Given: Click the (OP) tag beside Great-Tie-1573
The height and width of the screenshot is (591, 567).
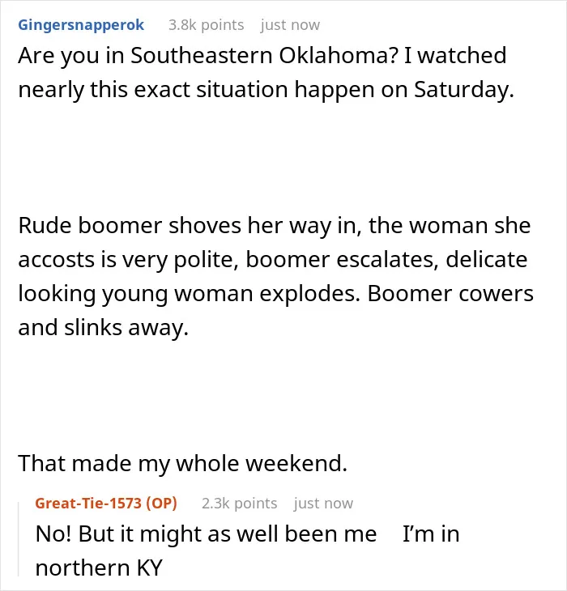Looking at the screenshot, I should [161, 504].
